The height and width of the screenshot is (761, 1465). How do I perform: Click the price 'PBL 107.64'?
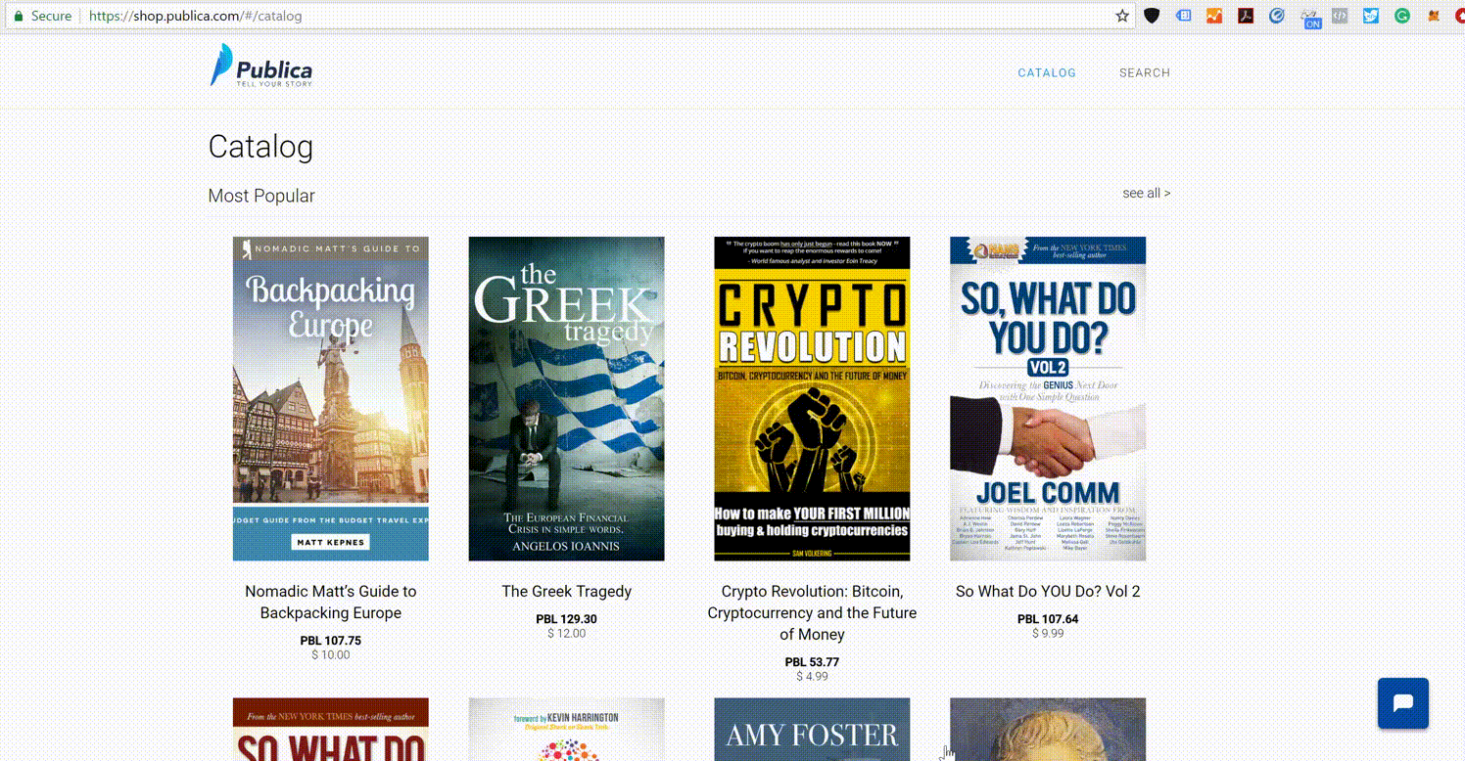[1048, 619]
